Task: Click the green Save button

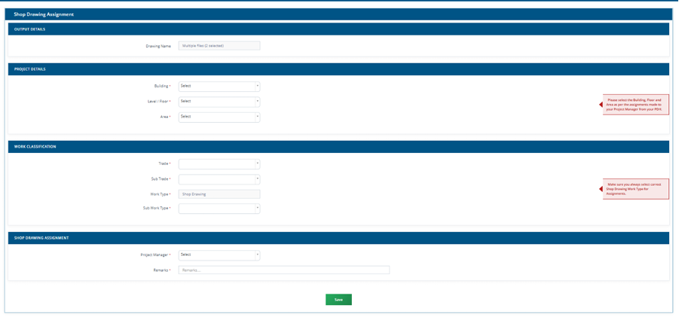Action: [x=338, y=300]
